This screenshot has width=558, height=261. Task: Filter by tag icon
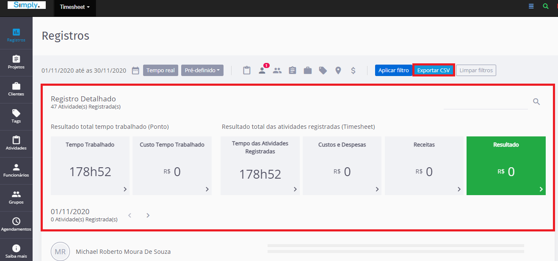tap(323, 71)
